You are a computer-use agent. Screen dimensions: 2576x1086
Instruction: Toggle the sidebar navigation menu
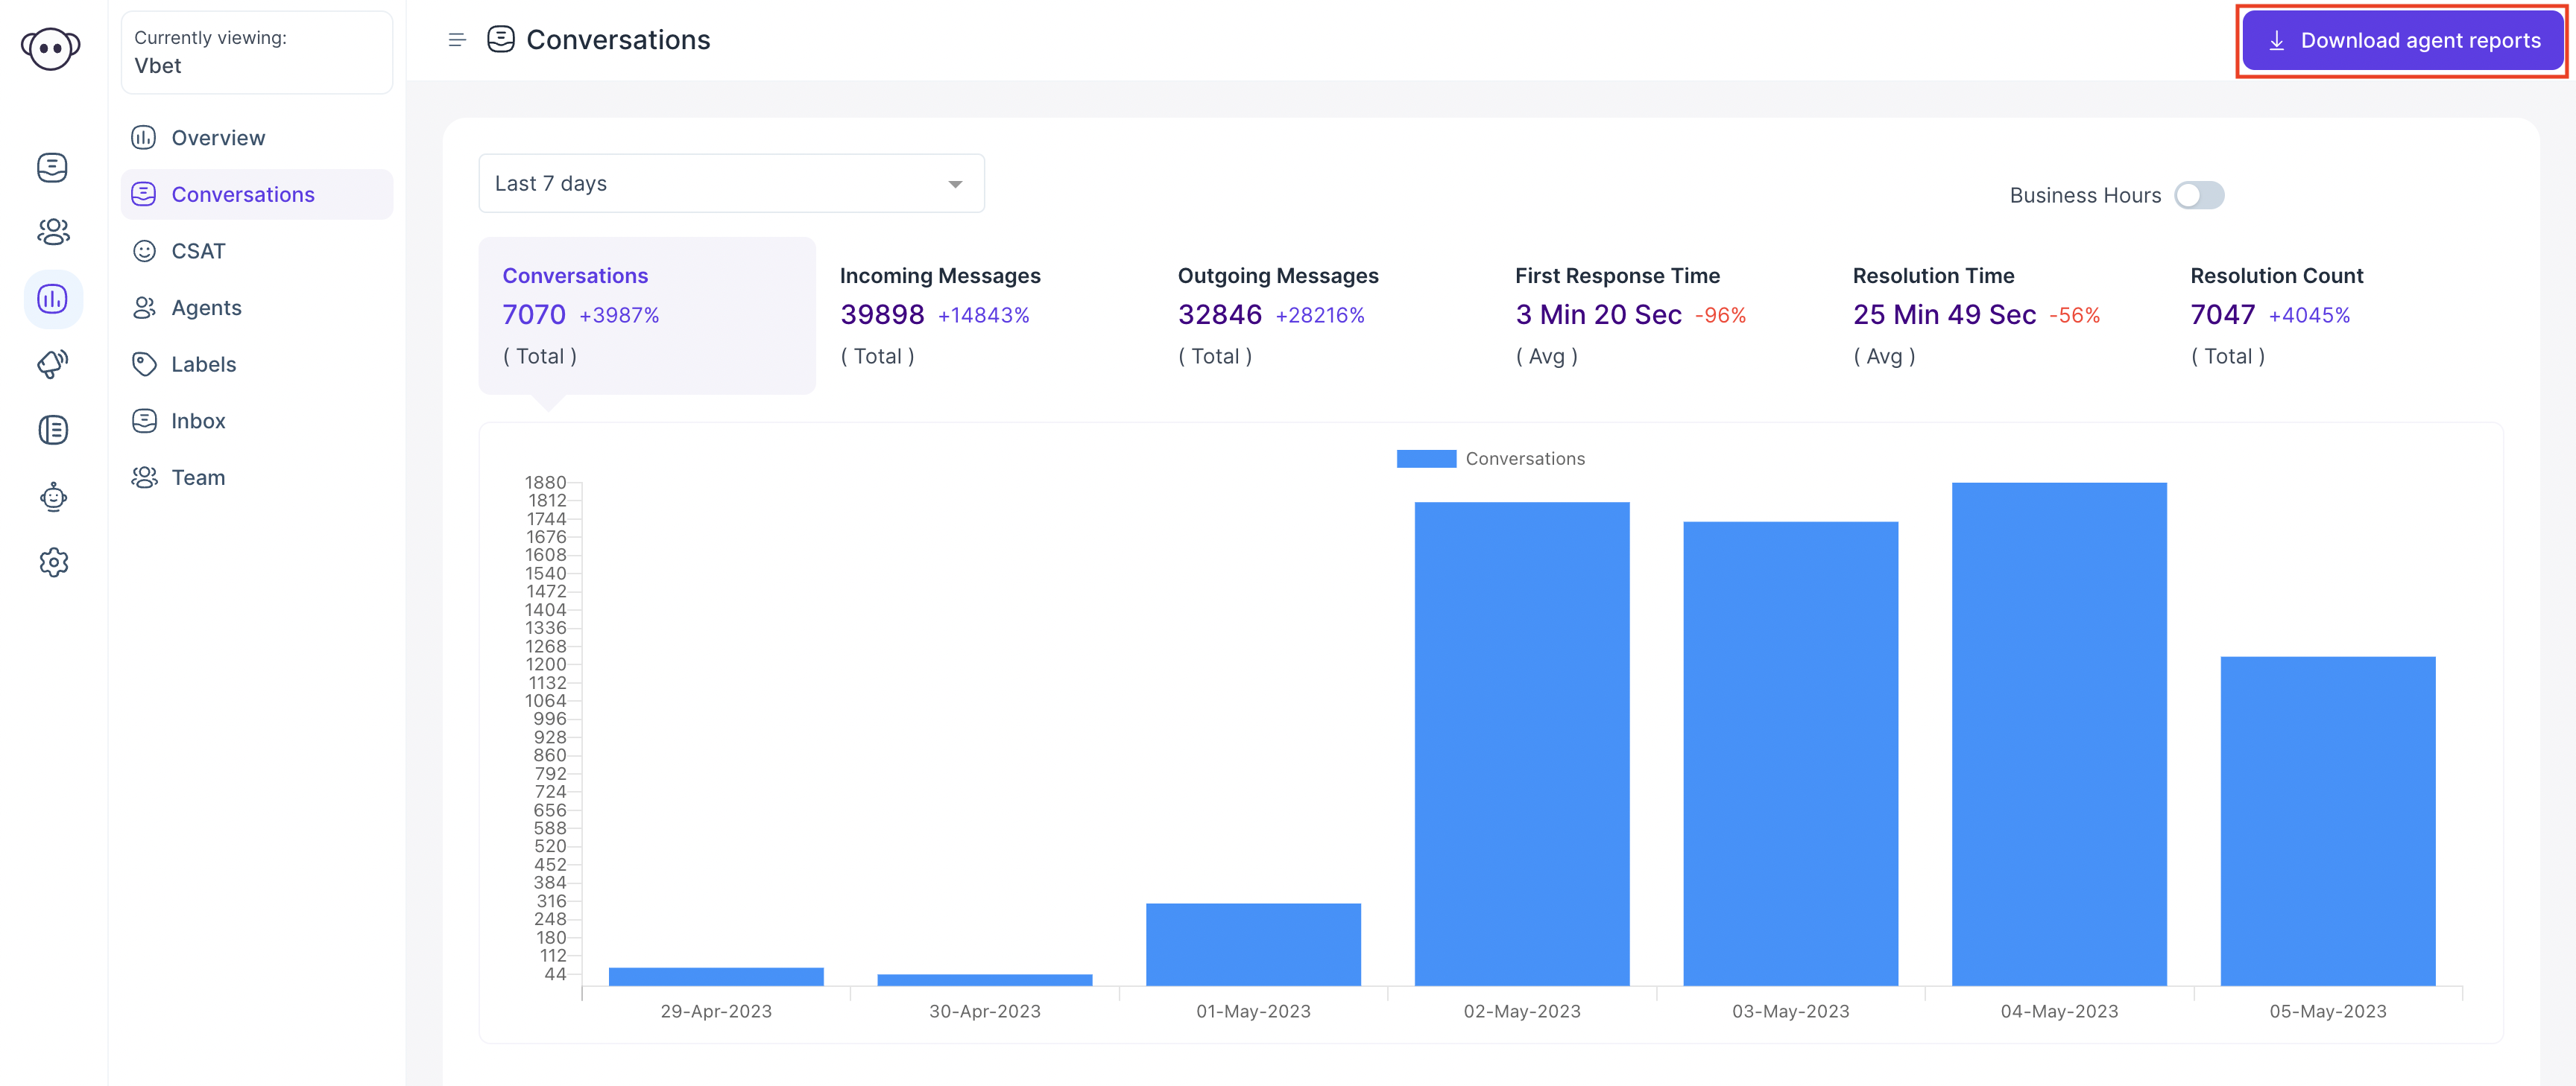coord(458,39)
